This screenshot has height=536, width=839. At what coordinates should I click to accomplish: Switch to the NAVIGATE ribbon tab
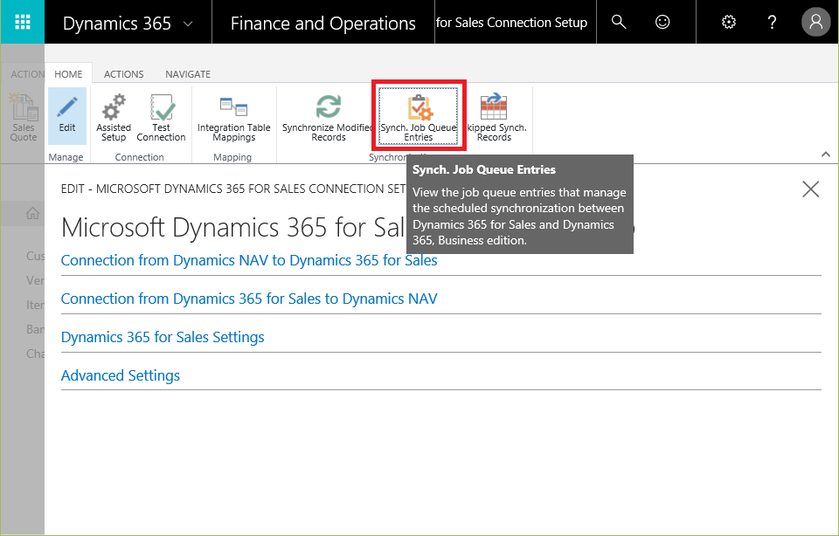click(188, 73)
